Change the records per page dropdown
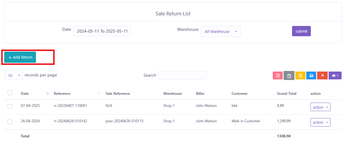Image resolution: width=344 pixels, height=144 pixels. tap(14, 75)
